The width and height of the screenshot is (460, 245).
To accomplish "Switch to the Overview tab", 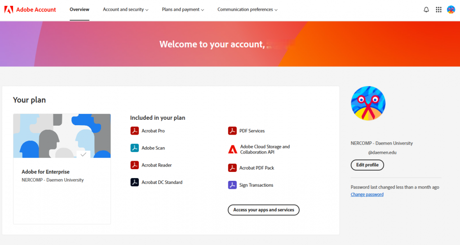I will 80,9.
